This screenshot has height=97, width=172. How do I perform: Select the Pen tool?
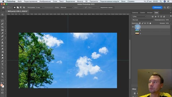coord(2,61)
